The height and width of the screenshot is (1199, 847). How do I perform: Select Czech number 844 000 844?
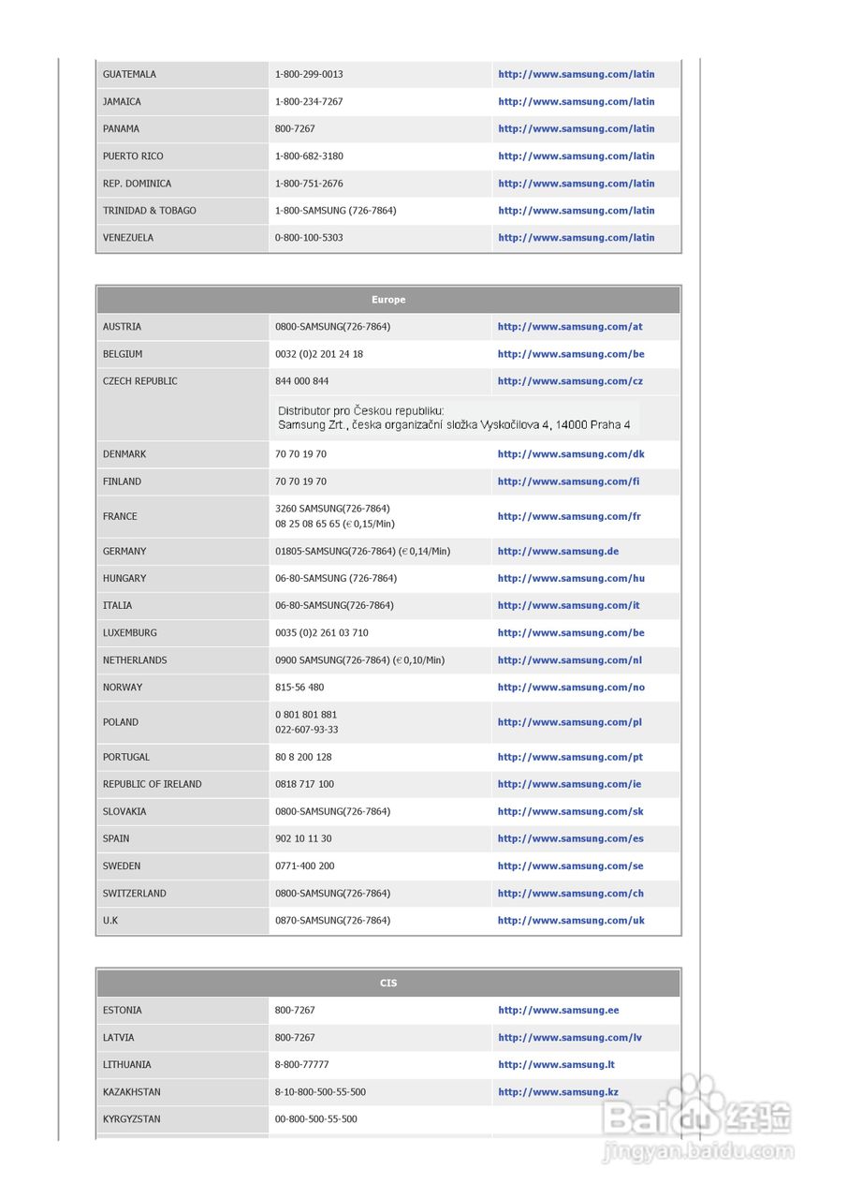(301, 381)
